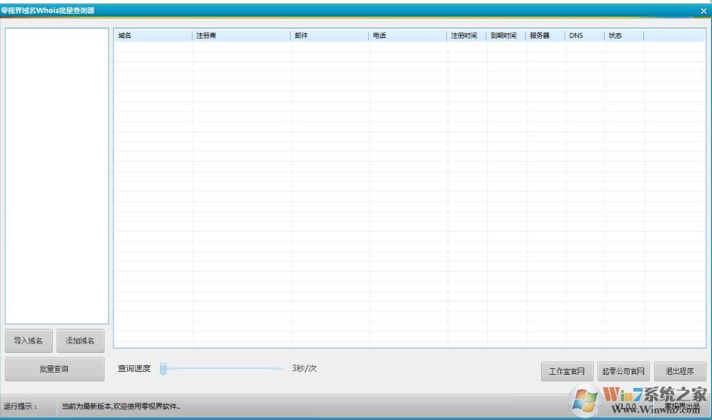This screenshot has width=712, height=420.
Task: Click inside the domain list input panel
Action: 57,175
